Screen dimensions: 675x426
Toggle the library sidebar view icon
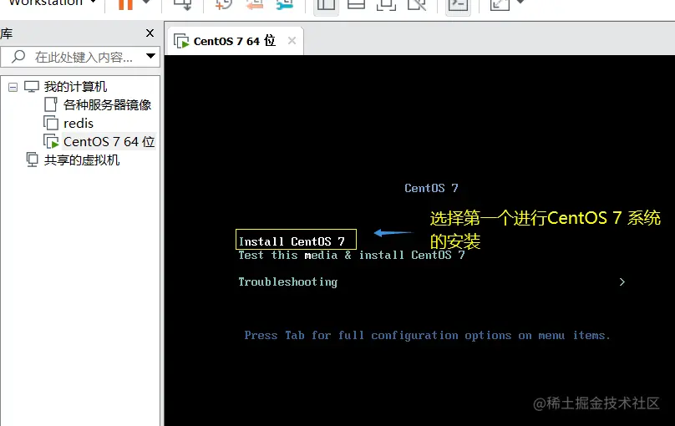[x=326, y=4]
